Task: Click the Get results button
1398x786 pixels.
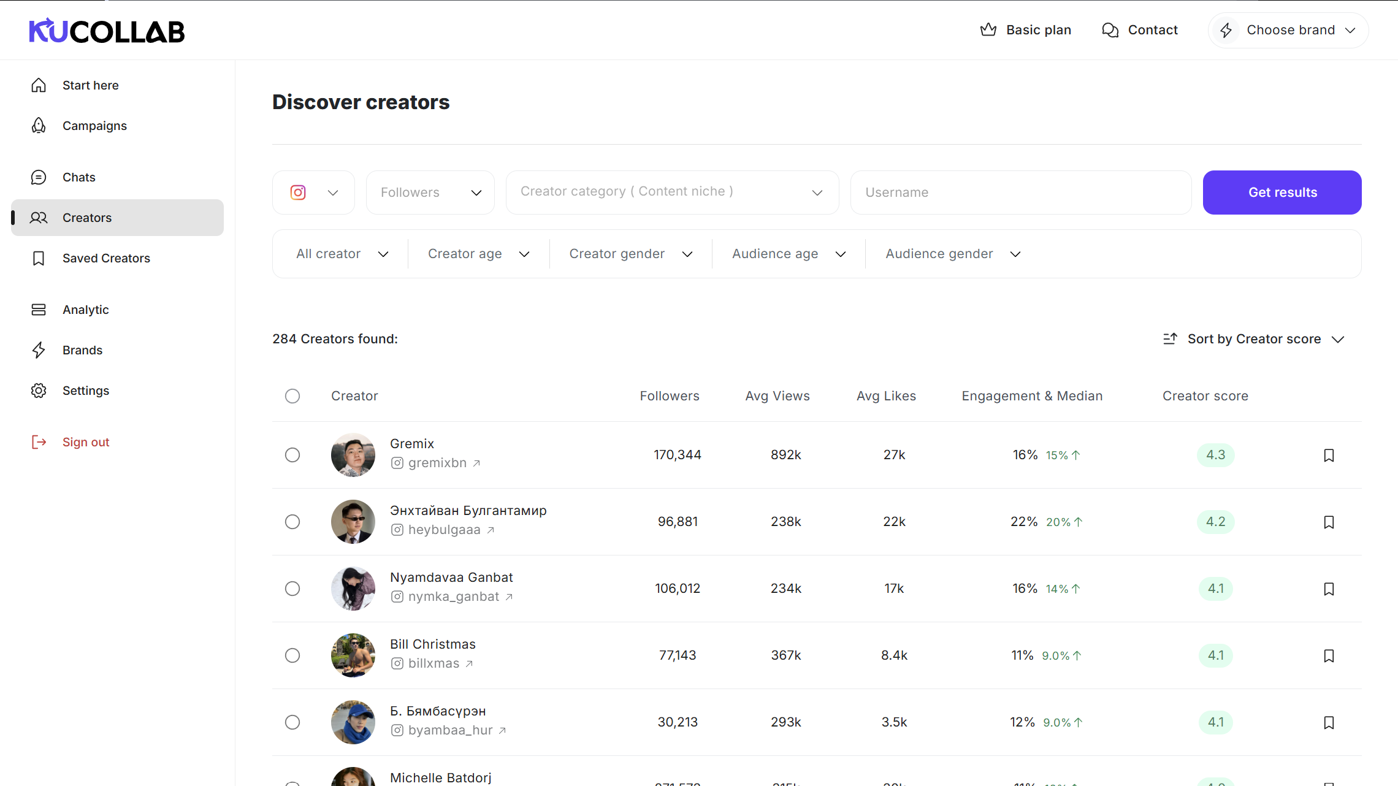Action: point(1282,193)
